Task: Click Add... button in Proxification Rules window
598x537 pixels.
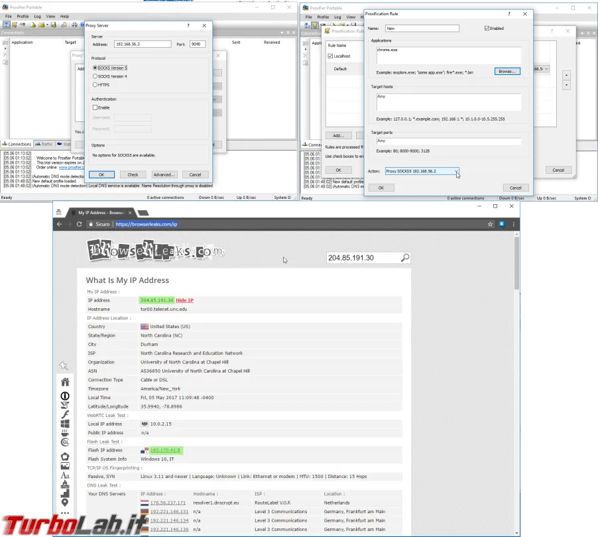Action: pyautogui.click(x=338, y=135)
